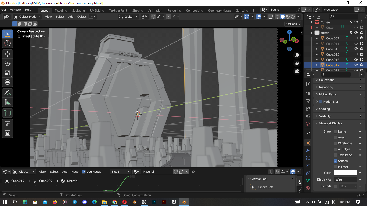367x206 pixels.
Task: Enable the In Front checkbox
Action: point(335,167)
